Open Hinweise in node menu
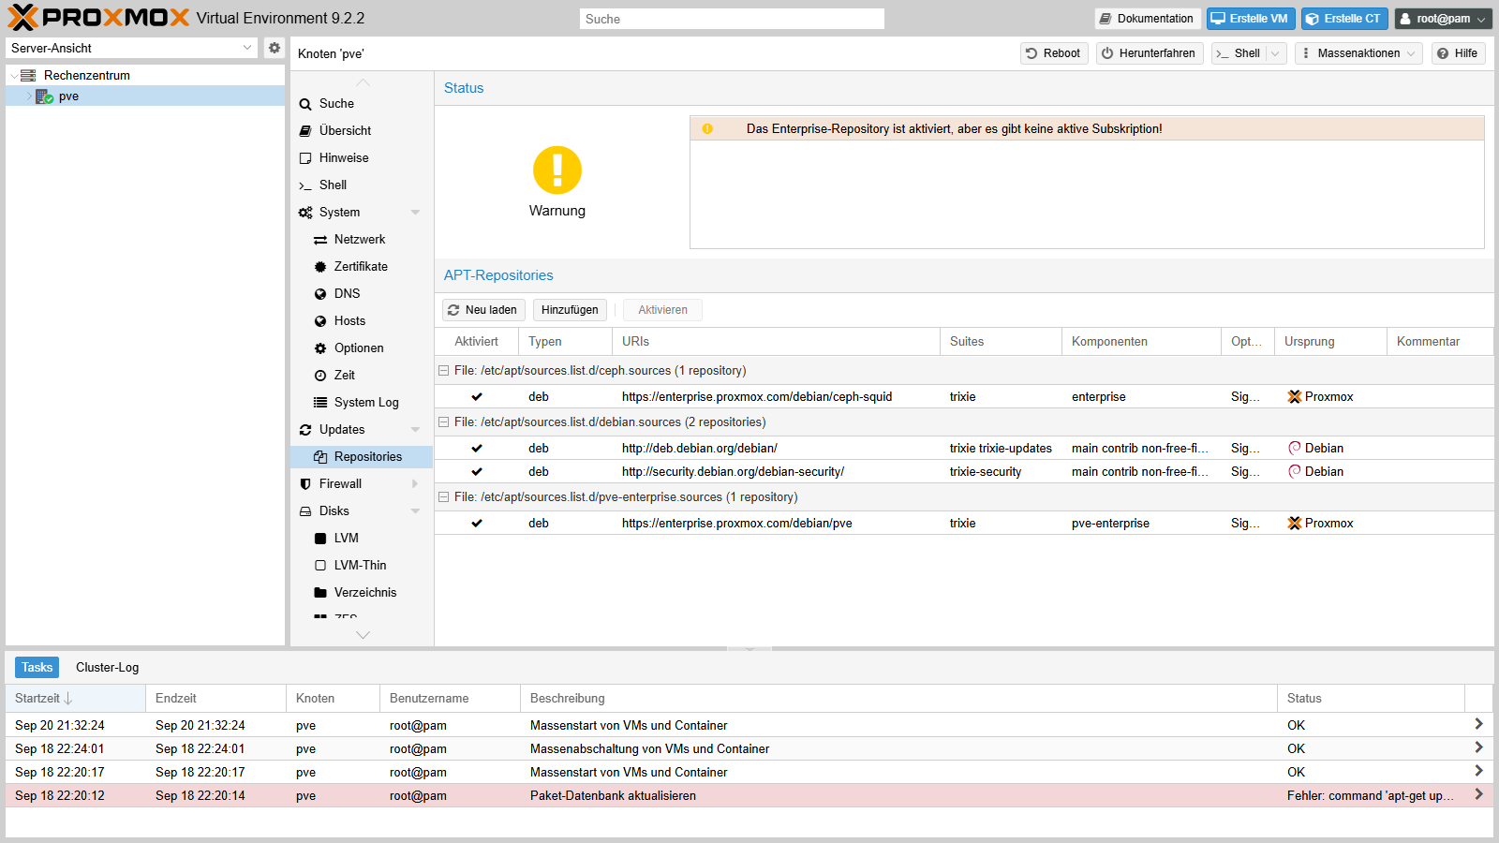Image resolution: width=1499 pixels, height=843 pixels. [362, 157]
